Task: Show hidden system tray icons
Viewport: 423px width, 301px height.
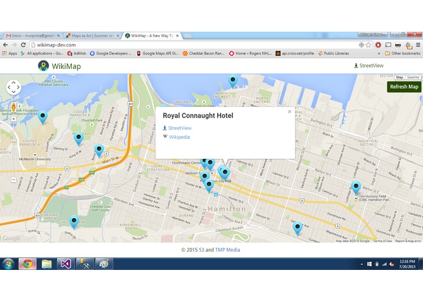Action: pyautogui.click(x=362, y=264)
